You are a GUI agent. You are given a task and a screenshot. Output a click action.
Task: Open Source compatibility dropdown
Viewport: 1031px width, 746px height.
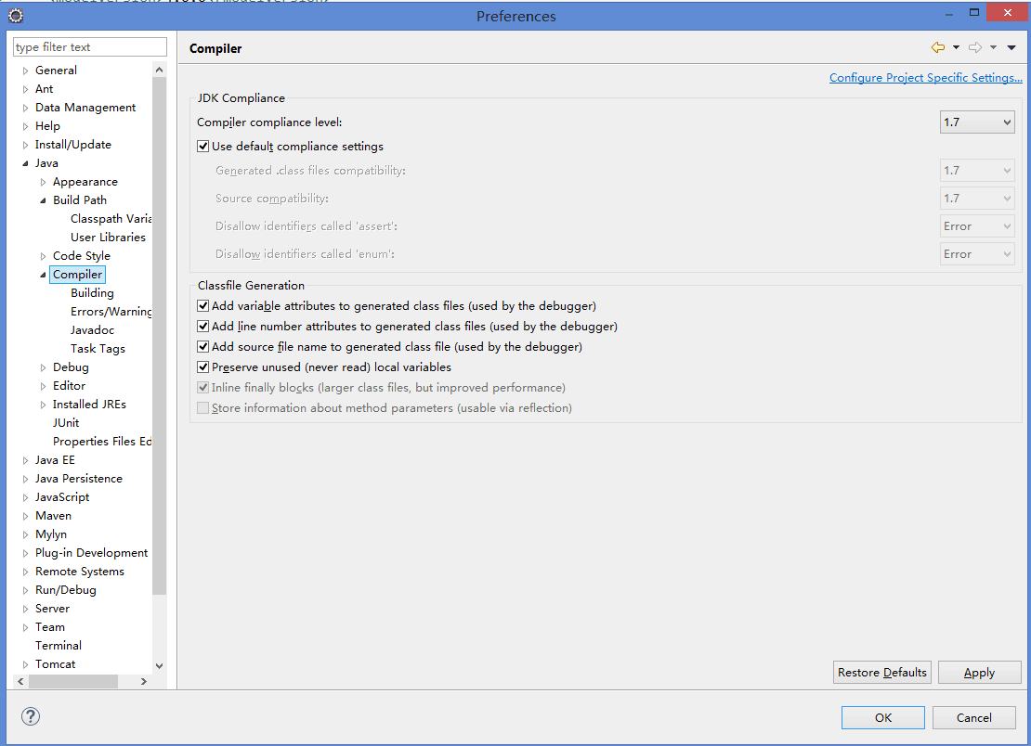977,199
